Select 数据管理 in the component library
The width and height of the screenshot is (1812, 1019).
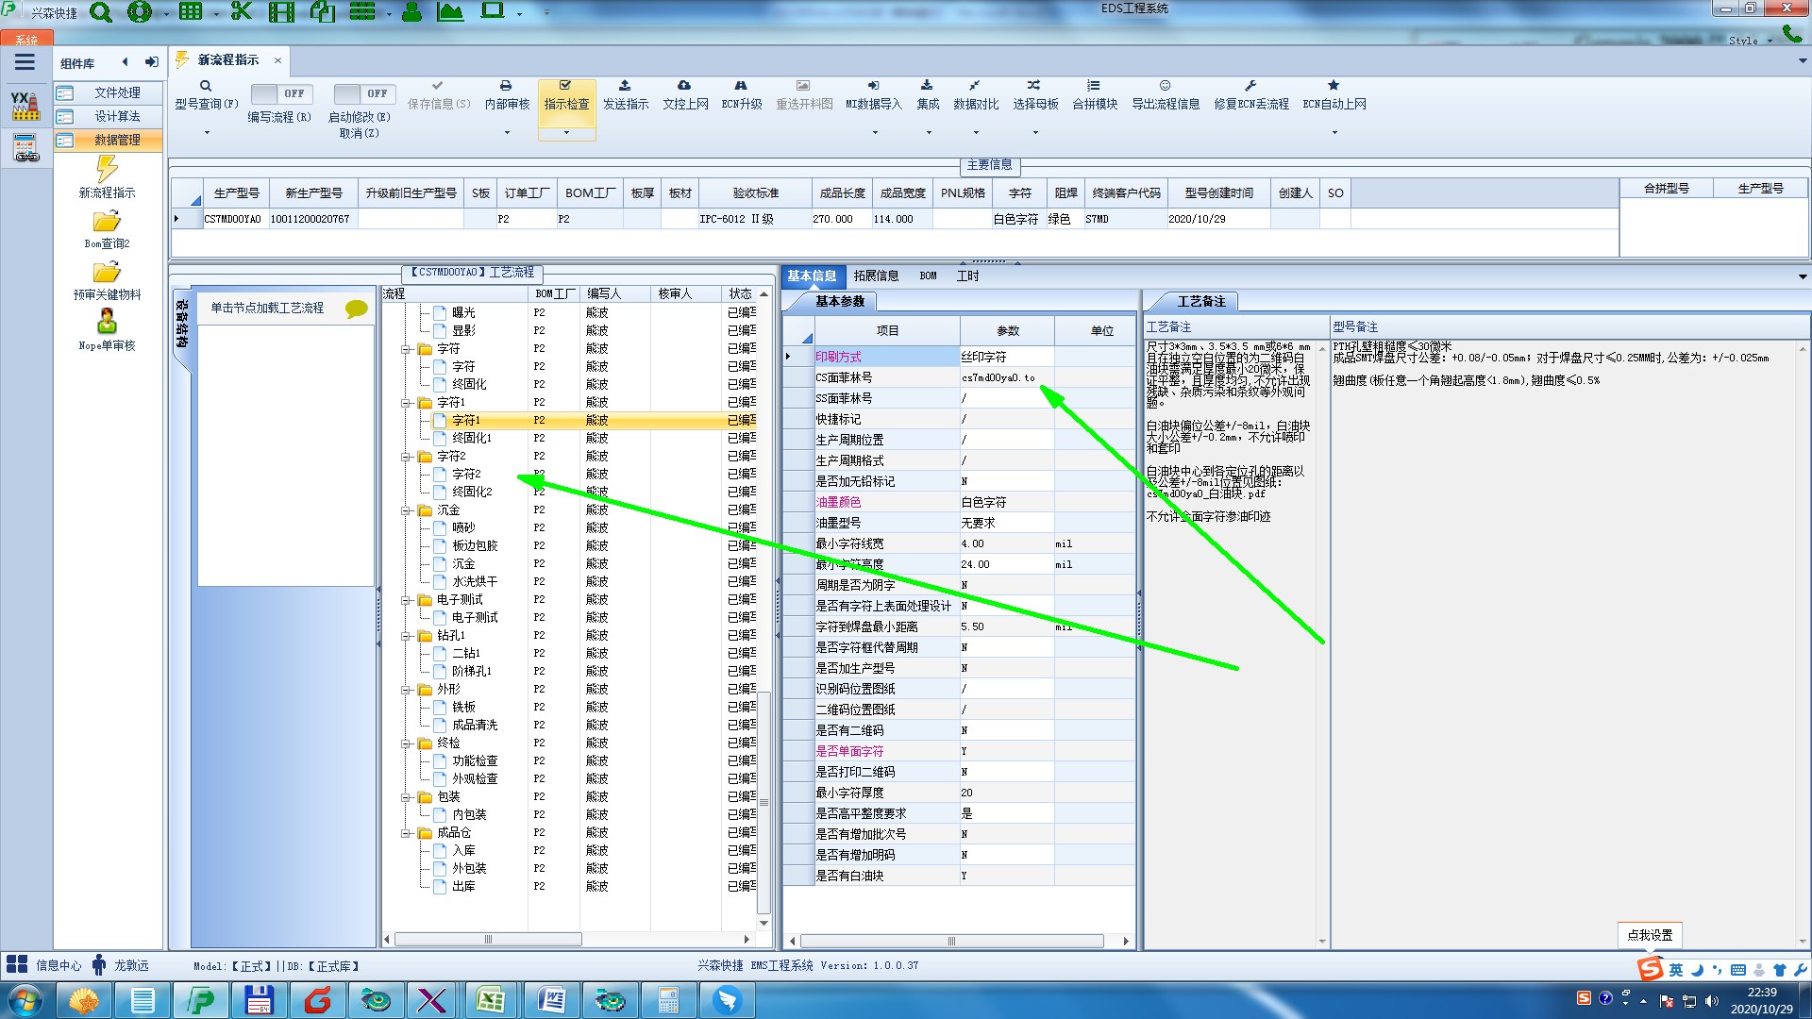tap(116, 140)
